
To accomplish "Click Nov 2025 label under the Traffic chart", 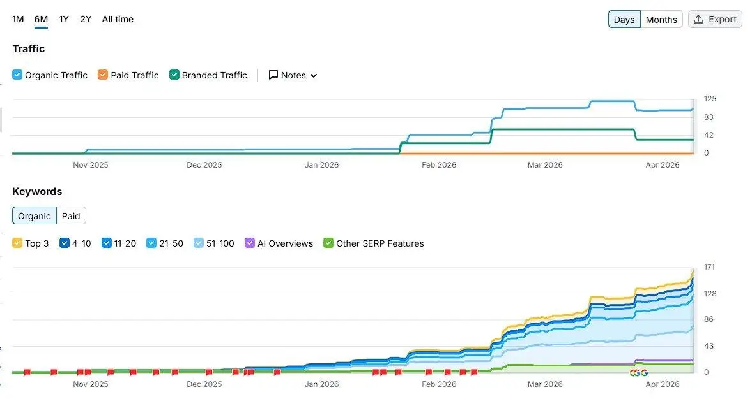I will (x=91, y=164).
